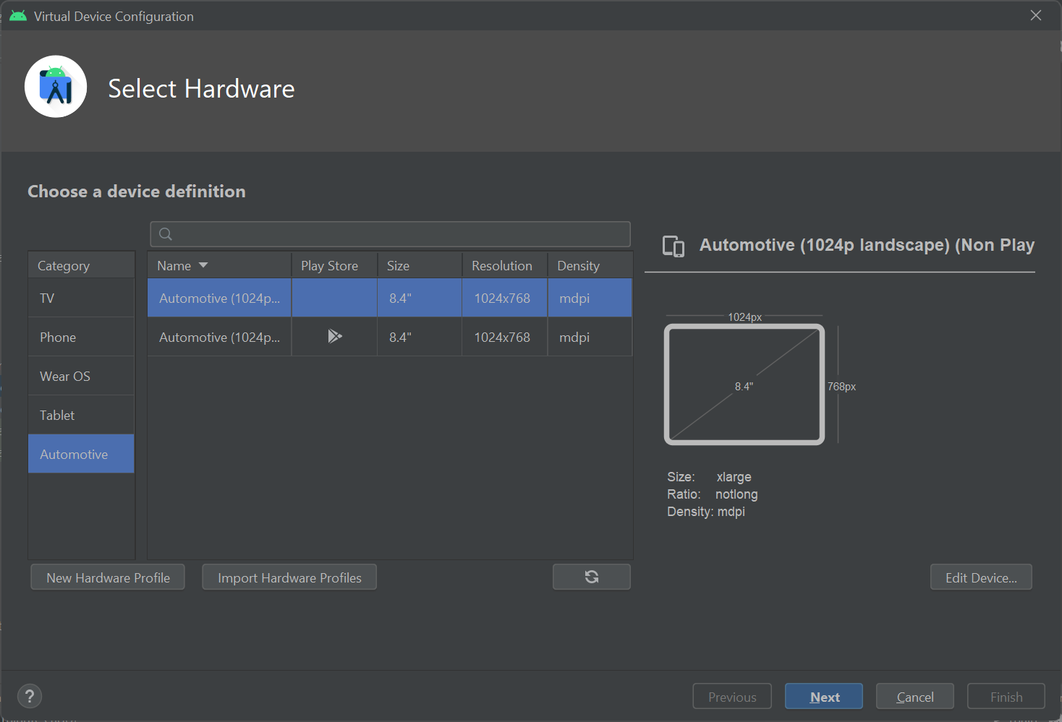Click the Android icon in title bar
Viewport: 1062px width, 722px height.
(x=18, y=16)
